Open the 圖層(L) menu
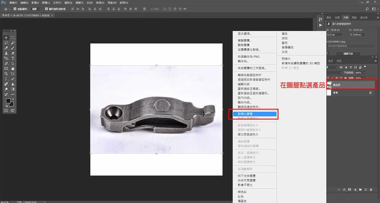Image resolution: width=380 pixels, height=203 pixels. (x=46, y=3)
